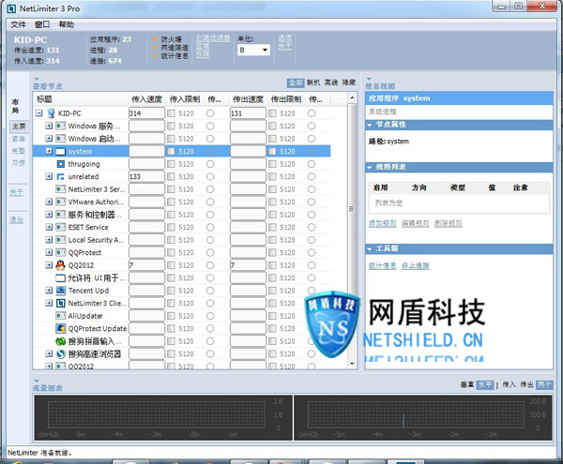Click the KID-PC computer icon in tree
This screenshot has height=464, width=563.
tap(51, 113)
